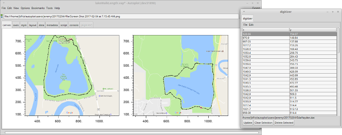Click the y column header

[x=313, y=30]
